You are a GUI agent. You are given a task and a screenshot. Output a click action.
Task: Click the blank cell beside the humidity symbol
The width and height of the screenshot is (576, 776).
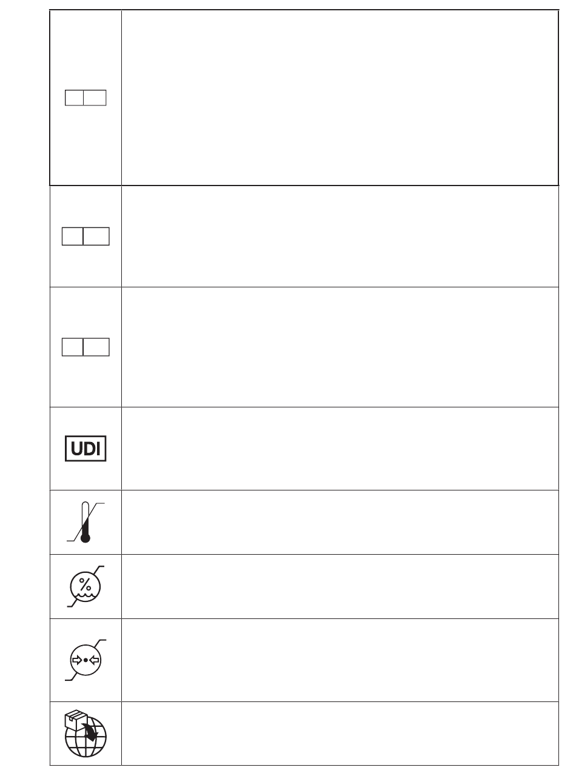340,586
